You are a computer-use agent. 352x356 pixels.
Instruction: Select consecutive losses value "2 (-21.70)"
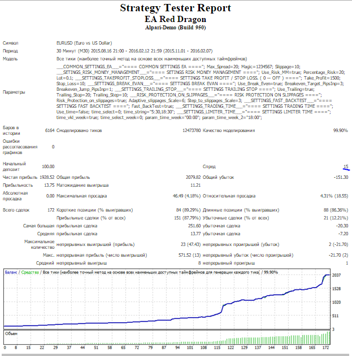pos(338,244)
